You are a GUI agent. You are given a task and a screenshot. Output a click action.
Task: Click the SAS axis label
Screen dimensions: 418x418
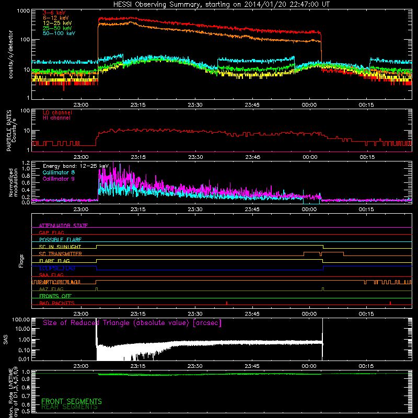[x=6, y=340]
